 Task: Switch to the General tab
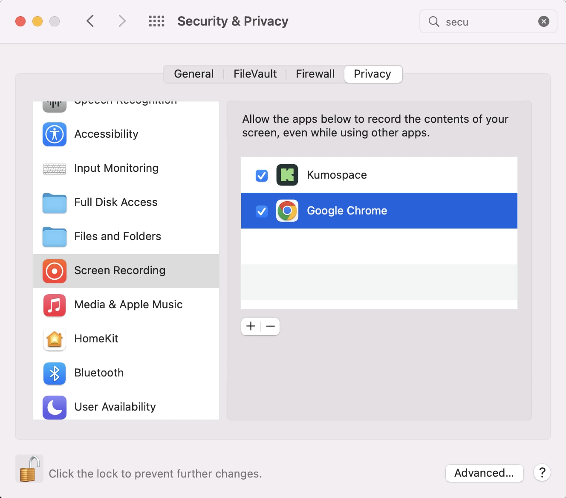tap(194, 74)
